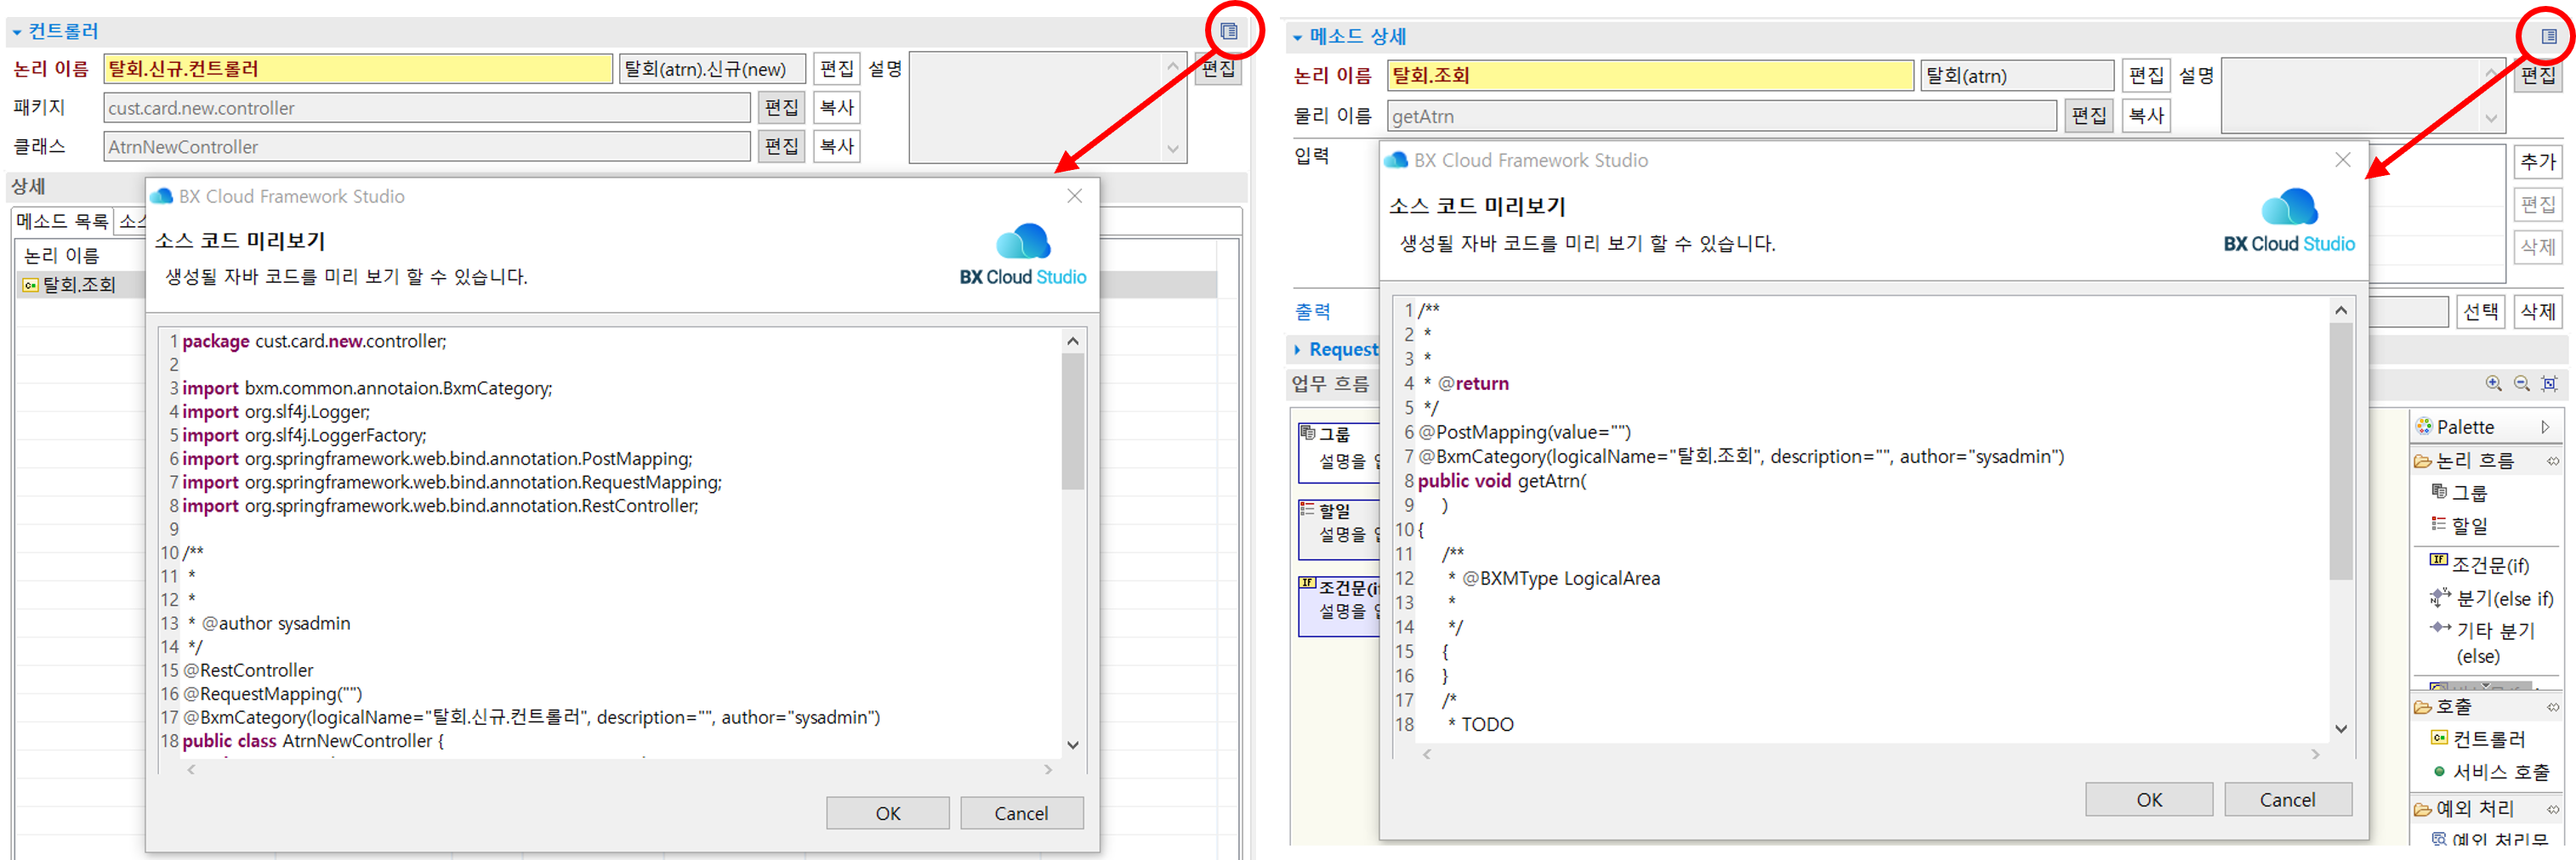Pin the 호출 drawer open
Screen dimensions: 2576x860
coord(2553,706)
